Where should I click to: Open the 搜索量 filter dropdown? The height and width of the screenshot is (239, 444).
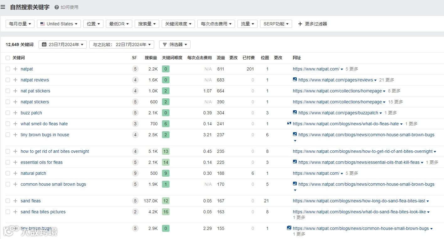[147, 24]
